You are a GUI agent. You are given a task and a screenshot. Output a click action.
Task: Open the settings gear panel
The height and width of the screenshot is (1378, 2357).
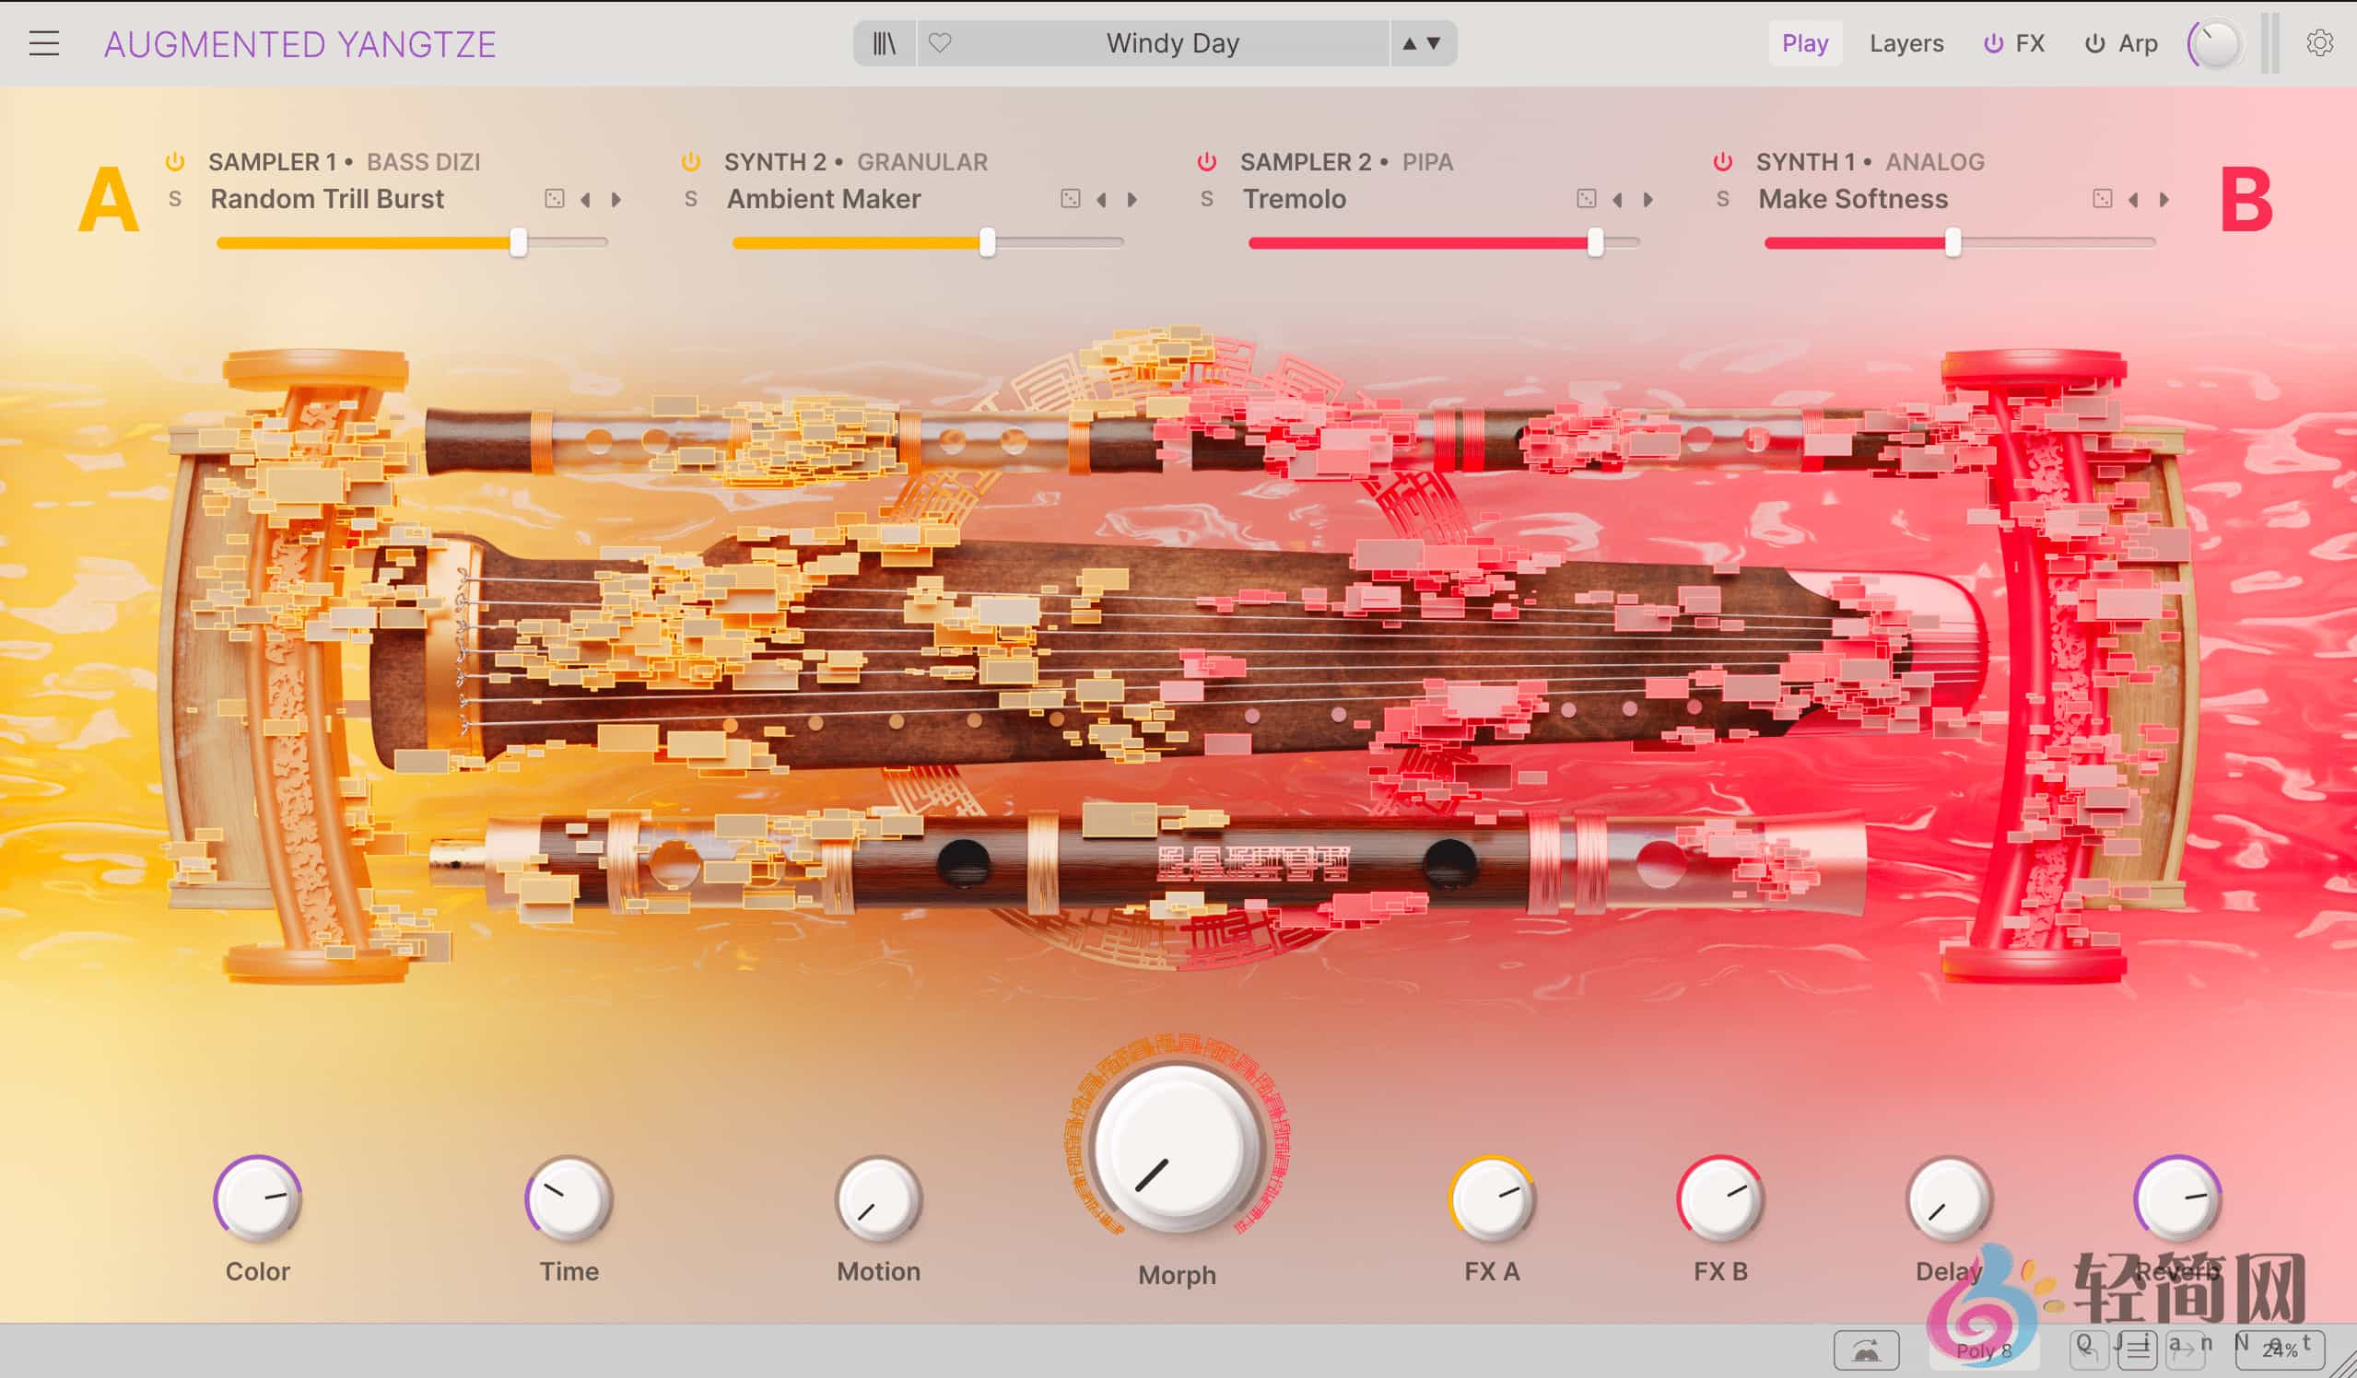click(2318, 44)
